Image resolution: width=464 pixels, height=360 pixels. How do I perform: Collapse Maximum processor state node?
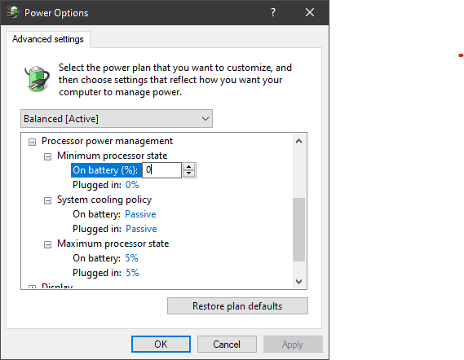tap(47, 244)
